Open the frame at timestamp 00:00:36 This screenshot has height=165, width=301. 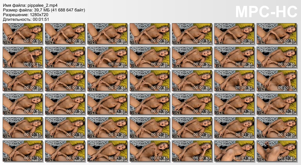(277, 57)
